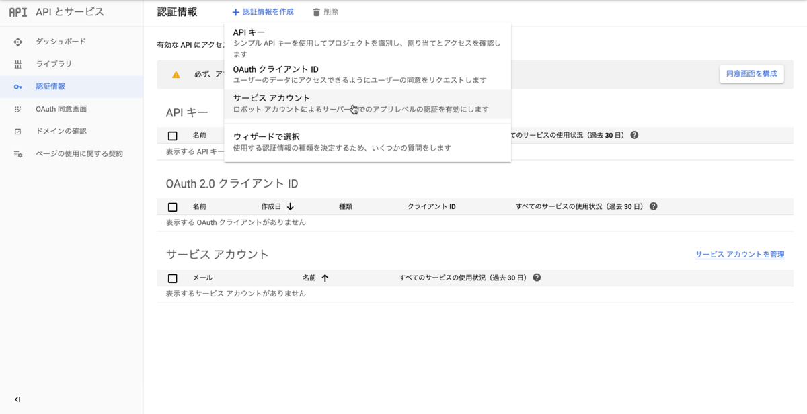Click 名前 column header in OAuth table
Screen dimensions: 807x414
[200, 206]
